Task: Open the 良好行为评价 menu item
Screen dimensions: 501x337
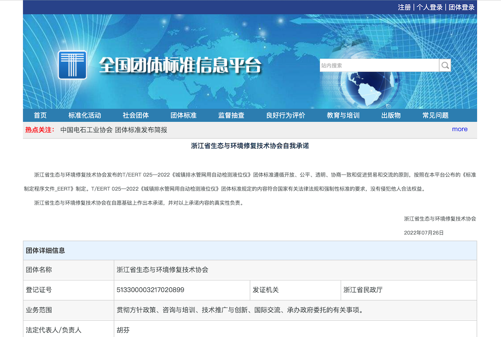Action: 286,116
